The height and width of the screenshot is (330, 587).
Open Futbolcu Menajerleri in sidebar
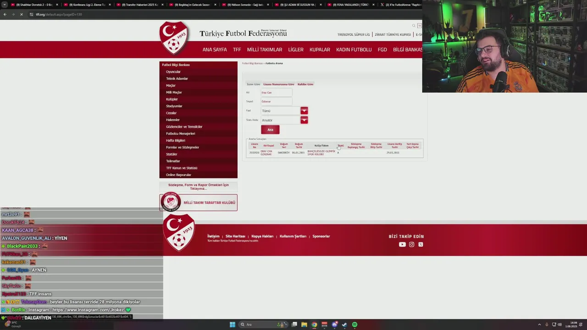tap(181, 133)
